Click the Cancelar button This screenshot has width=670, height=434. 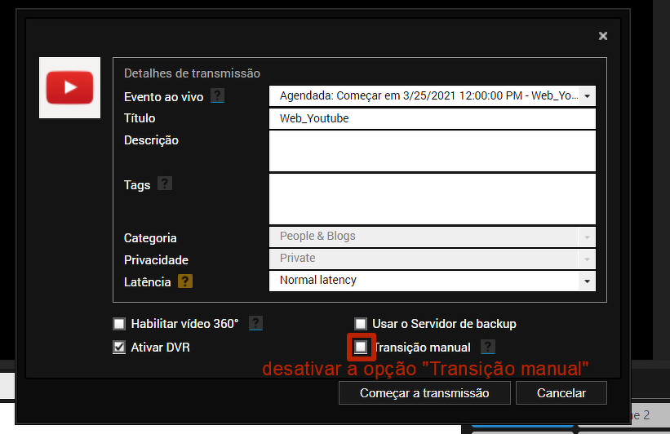(561, 393)
